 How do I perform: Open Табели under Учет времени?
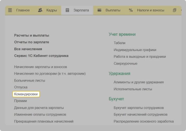pyautogui.click(x=120, y=43)
